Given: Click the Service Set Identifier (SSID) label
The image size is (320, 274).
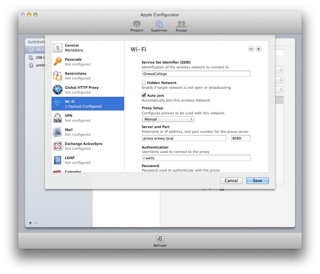Looking at the screenshot, I should pyautogui.click(x=166, y=62).
